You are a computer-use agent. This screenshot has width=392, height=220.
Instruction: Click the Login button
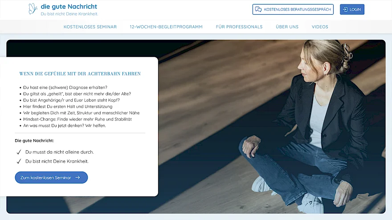tap(352, 9)
